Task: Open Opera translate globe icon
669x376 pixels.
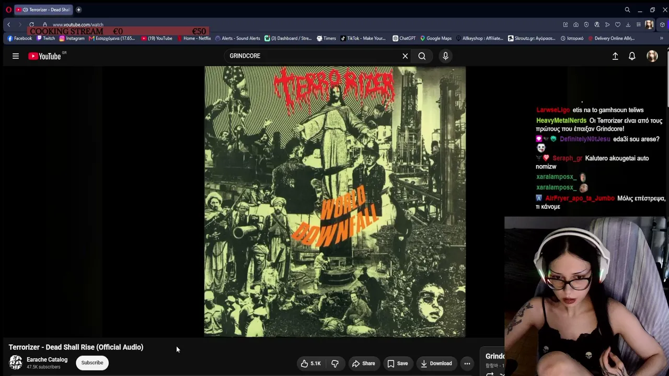Action: pyautogui.click(x=597, y=25)
